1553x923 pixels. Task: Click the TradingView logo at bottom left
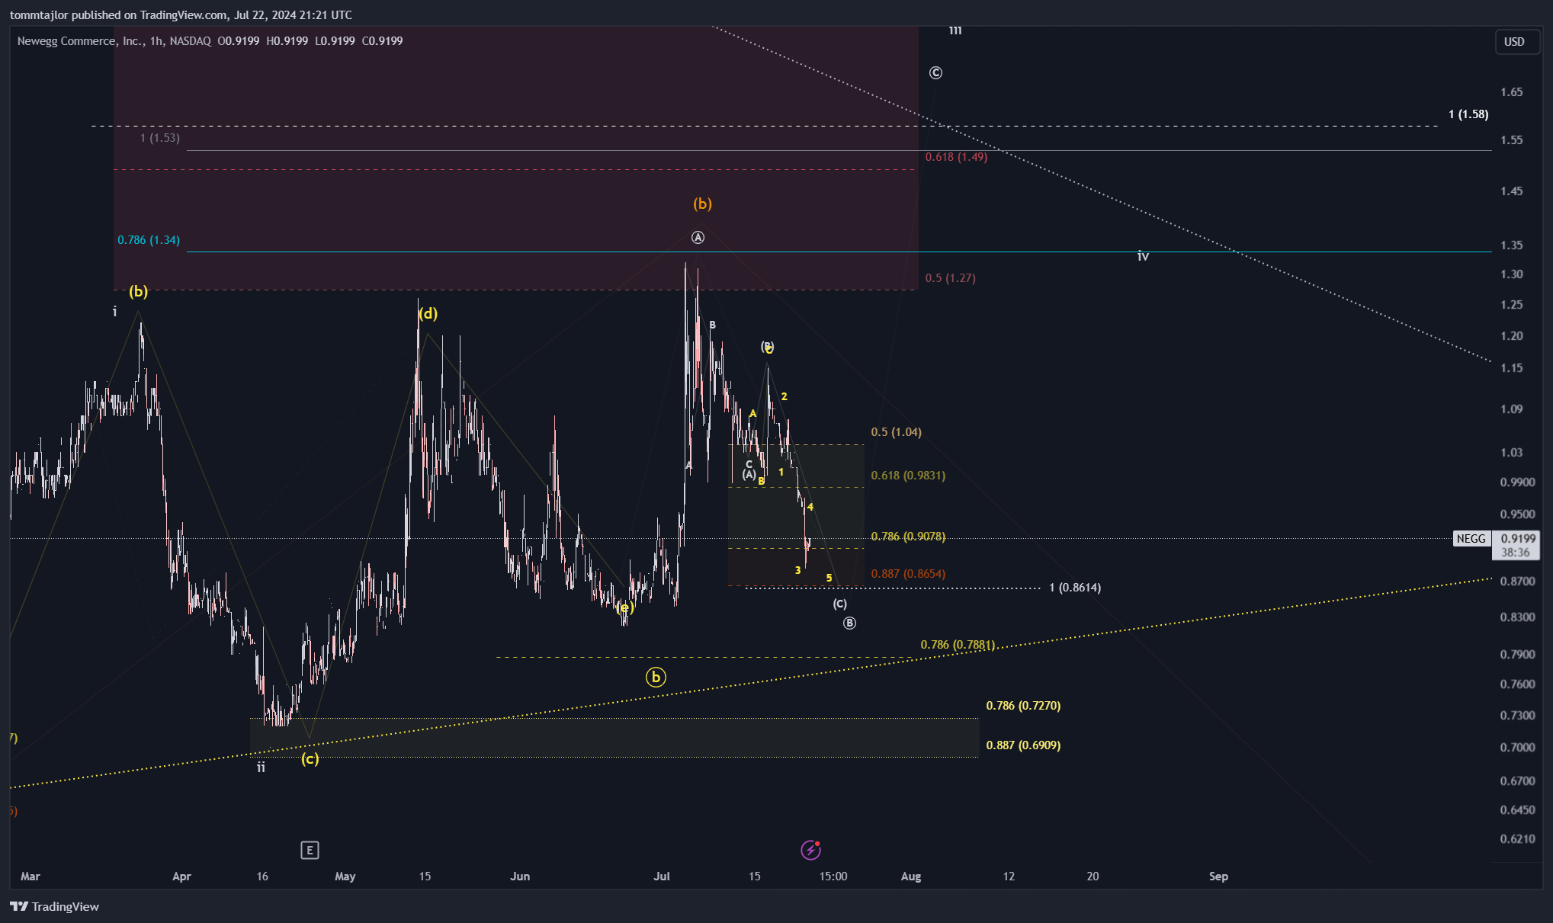55,906
